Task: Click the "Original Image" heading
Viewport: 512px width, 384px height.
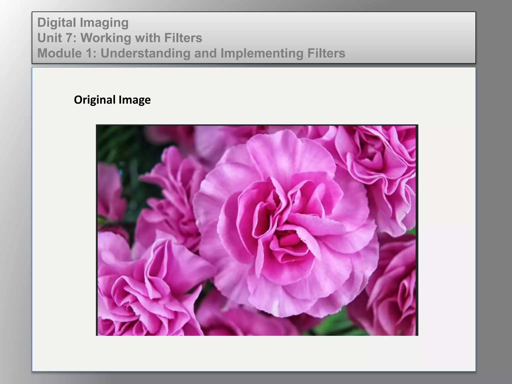Action: pos(112,100)
